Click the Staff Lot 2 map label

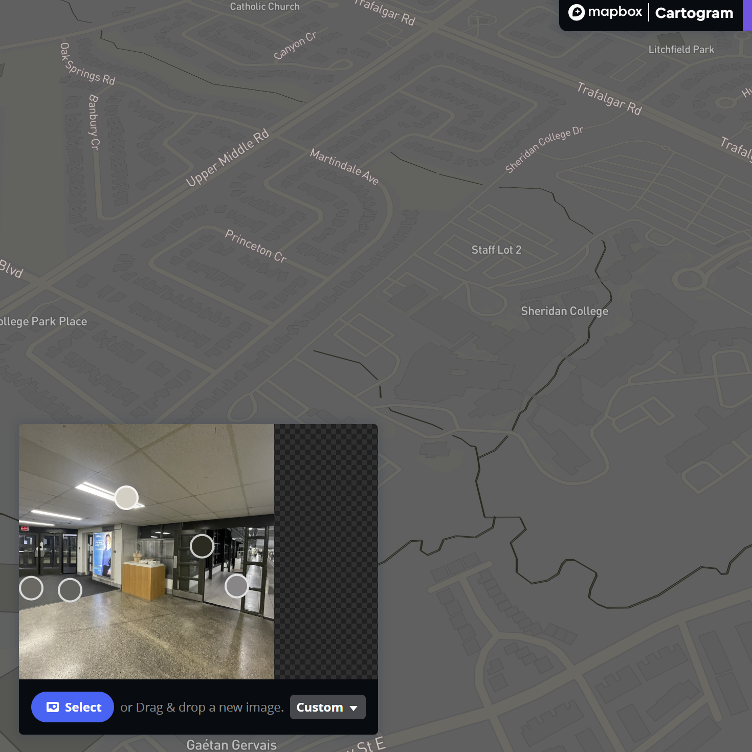pos(496,250)
